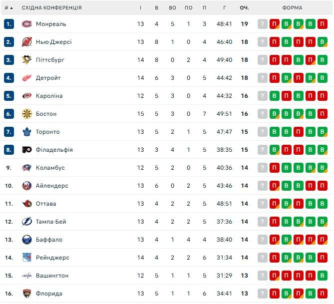This screenshot has height=304, width=334.
Task: Click the Detroit Red Wings logo
Action: 27,78
